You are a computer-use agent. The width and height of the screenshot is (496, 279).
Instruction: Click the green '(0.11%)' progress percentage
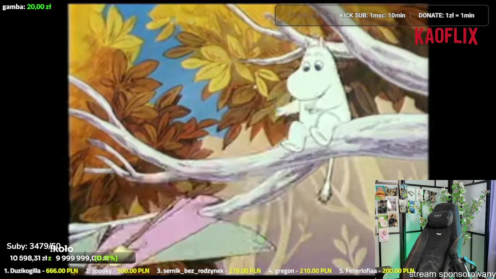point(106,258)
